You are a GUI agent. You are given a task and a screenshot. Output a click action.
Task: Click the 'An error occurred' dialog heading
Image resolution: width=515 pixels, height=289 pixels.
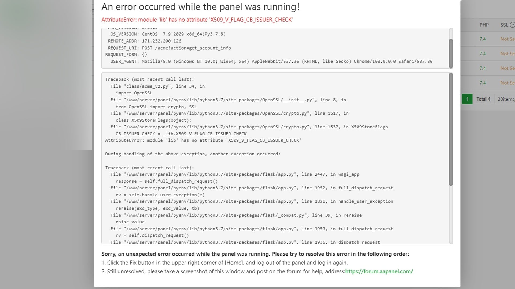coord(200,7)
